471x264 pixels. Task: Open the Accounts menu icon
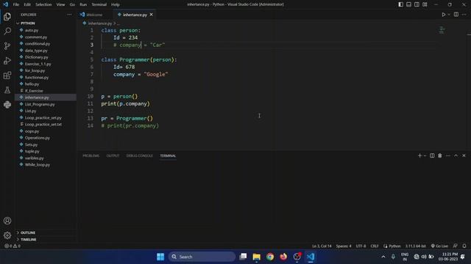coord(7,221)
